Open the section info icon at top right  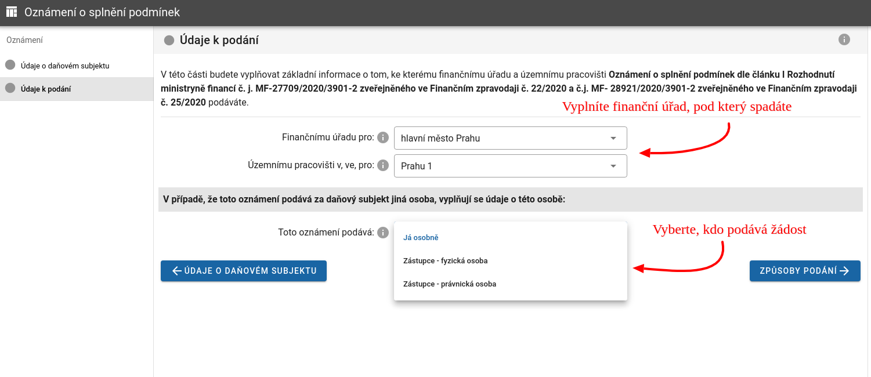pyautogui.click(x=844, y=39)
